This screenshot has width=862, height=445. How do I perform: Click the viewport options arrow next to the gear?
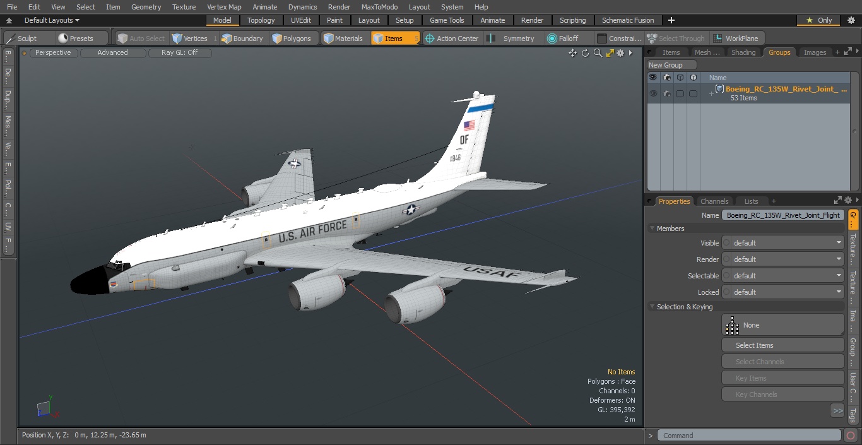pyautogui.click(x=630, y=53)
